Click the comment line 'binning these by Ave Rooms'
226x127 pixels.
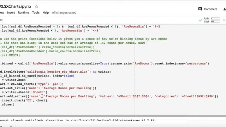click(x=84, y=39)
